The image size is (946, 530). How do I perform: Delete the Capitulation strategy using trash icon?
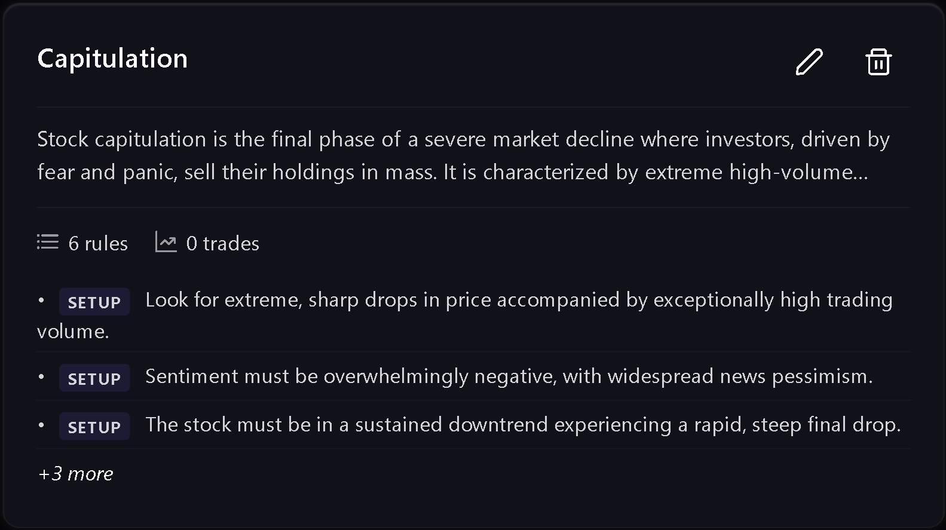878,62
